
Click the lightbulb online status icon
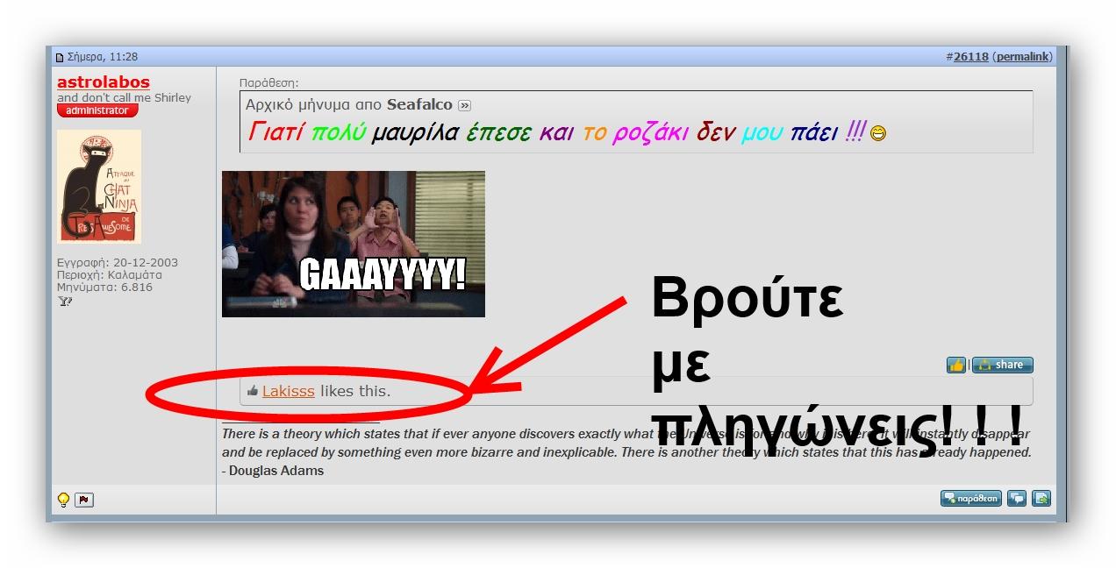tap(63, 500)
